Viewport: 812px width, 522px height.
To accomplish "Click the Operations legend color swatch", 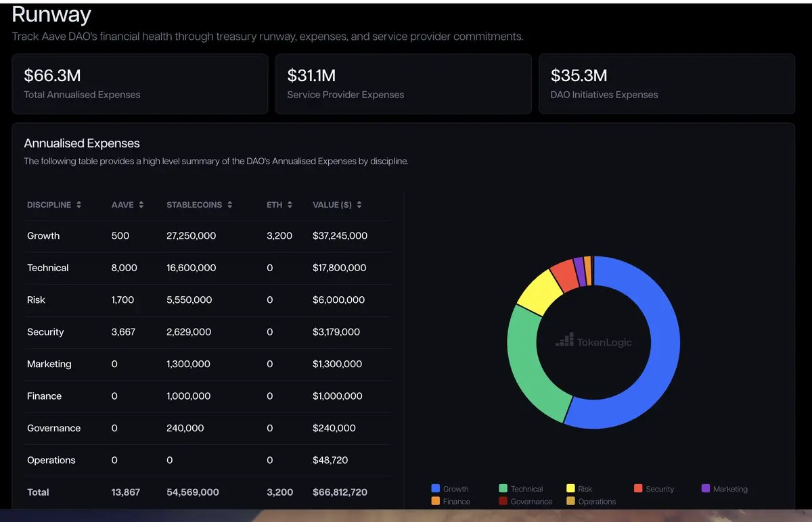I will 570,501.
